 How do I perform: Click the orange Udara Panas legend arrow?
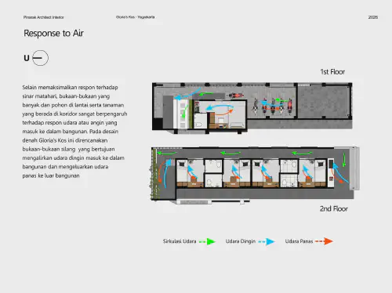324,241
